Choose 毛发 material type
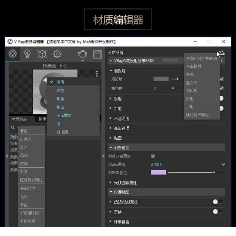Viewport: 236px width, 236px height. coord(24,196)
